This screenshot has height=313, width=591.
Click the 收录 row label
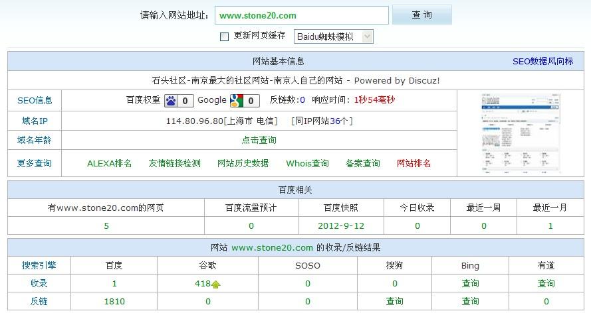39,283
